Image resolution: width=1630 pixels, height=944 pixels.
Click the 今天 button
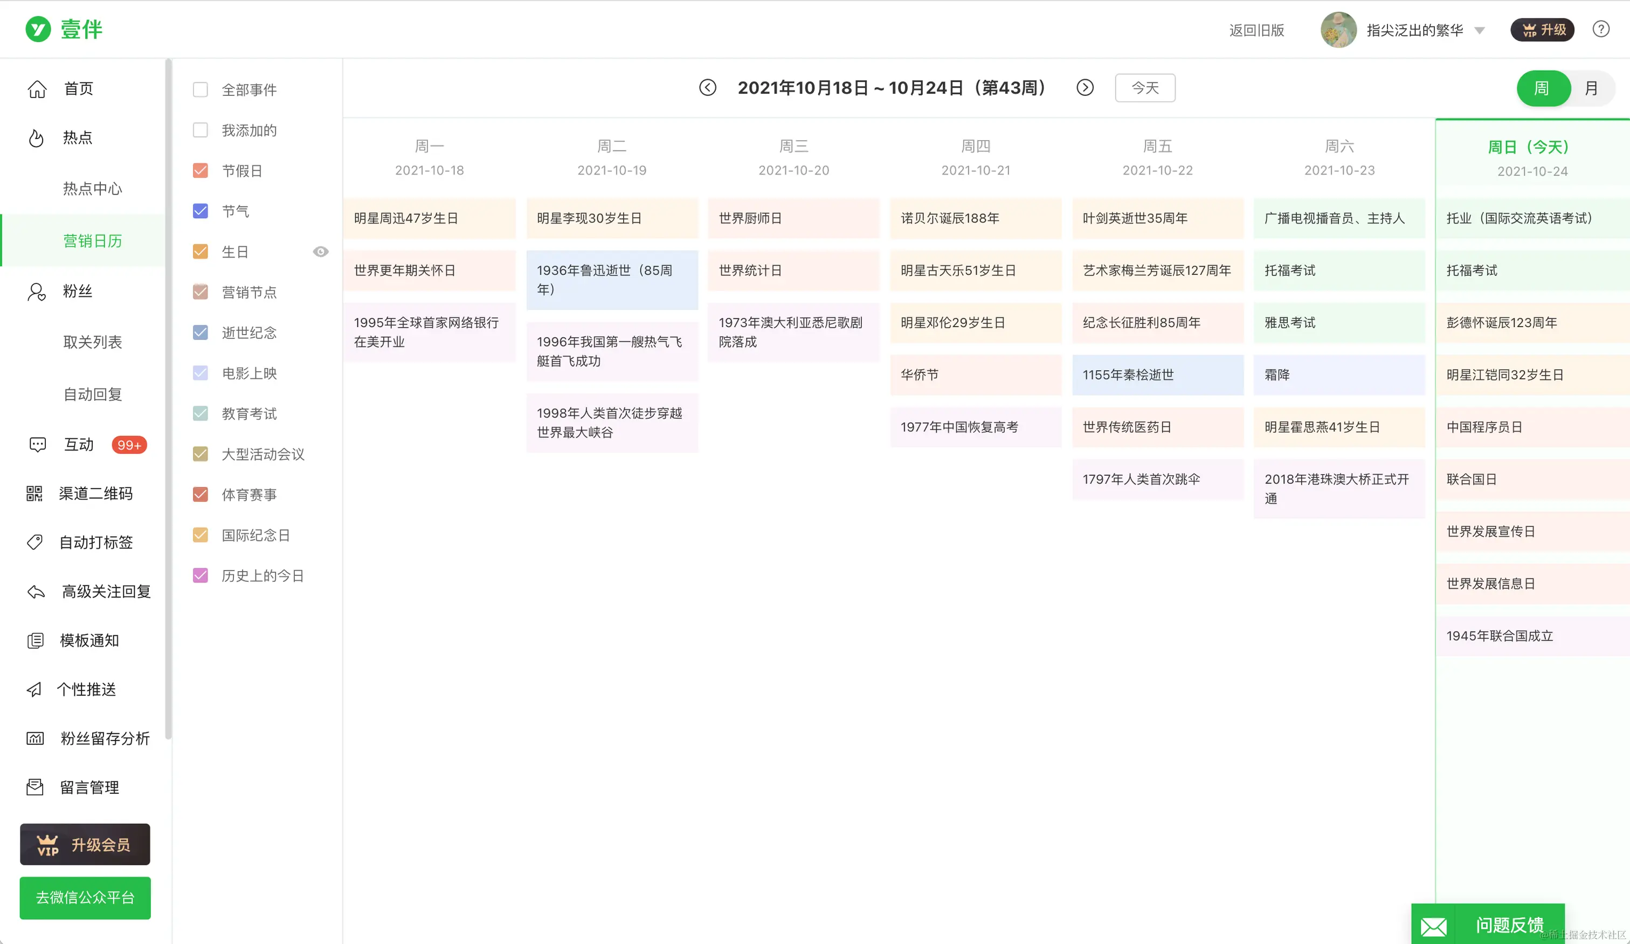[1144, 88]
